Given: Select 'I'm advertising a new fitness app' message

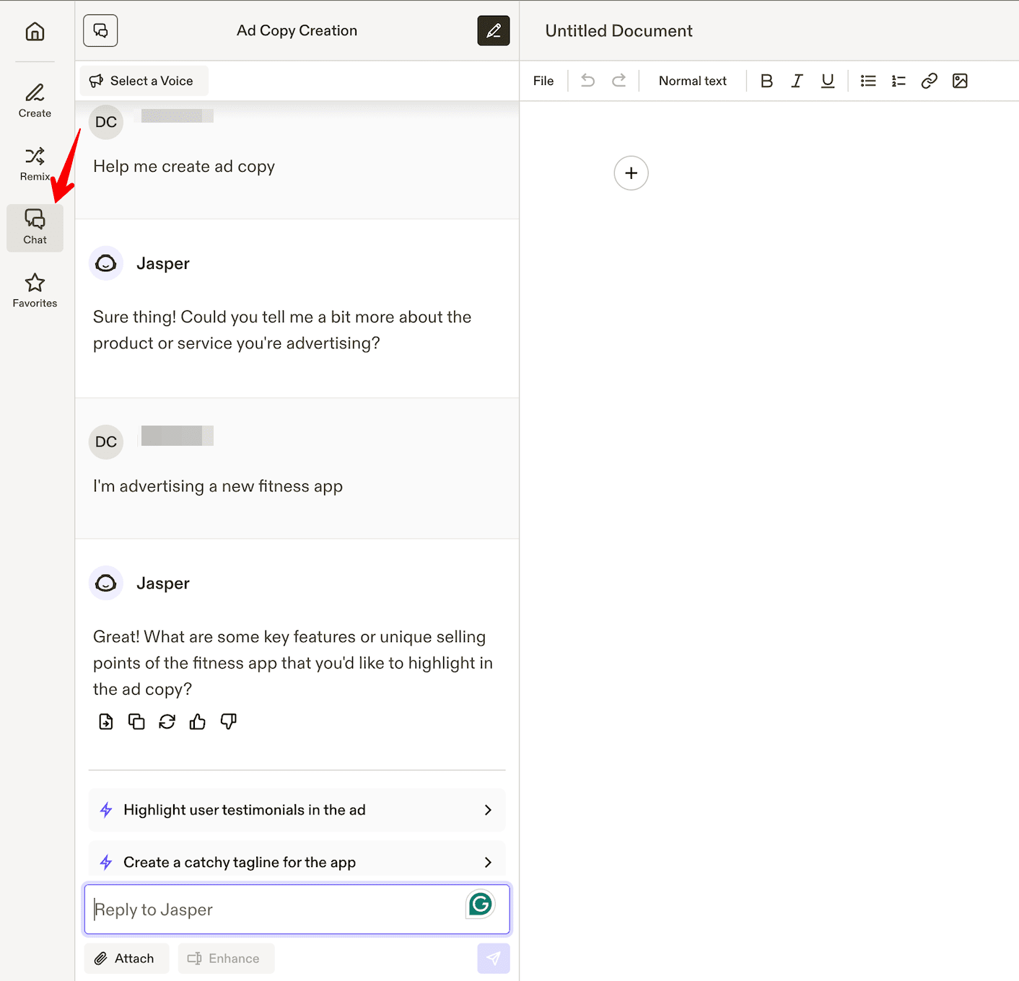Looking at the screenshot, I should 218,487.
